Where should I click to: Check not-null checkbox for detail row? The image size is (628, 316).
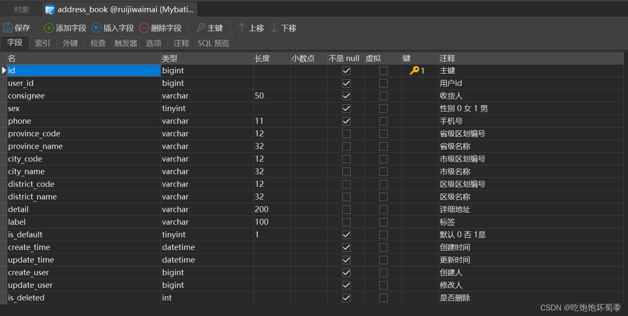(x=346, y=210)
